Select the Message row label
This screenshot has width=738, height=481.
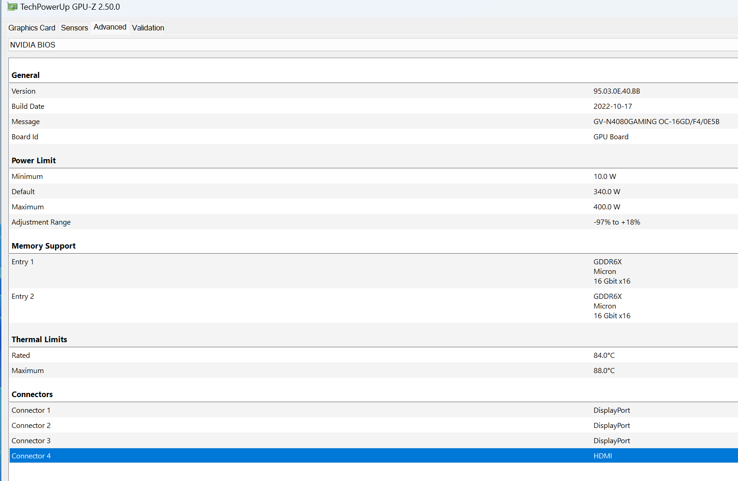26,122
